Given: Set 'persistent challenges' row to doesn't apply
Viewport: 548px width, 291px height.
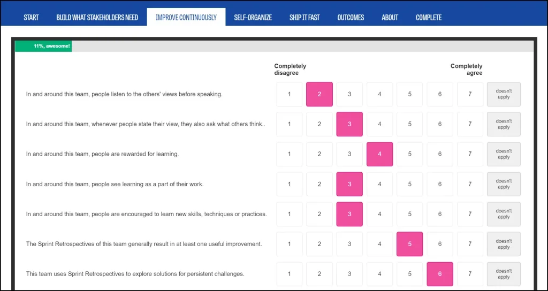Looking at the screenshot, I should pos(504,274).
